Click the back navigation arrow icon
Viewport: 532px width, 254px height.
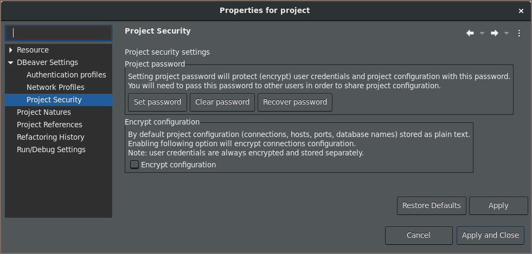(x=470, y=33)
